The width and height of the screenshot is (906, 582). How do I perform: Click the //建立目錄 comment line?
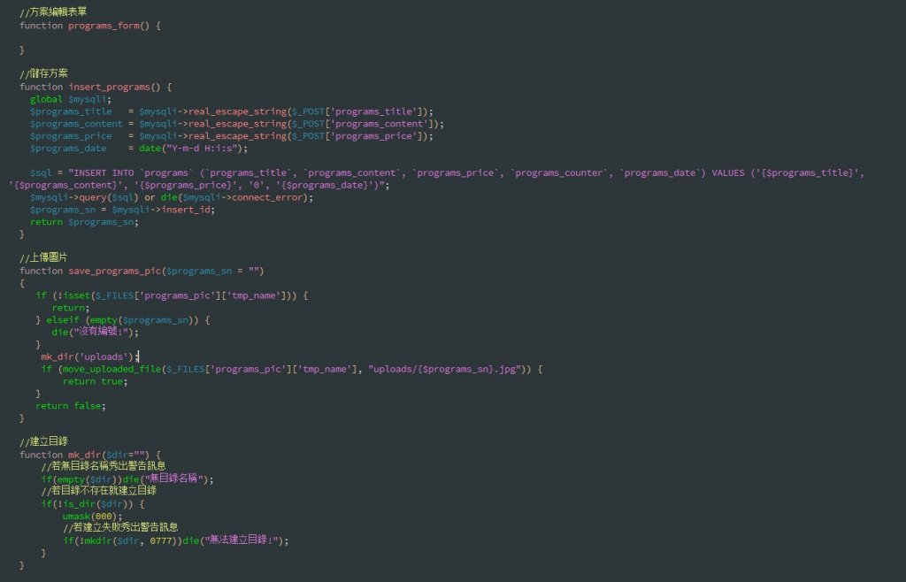(x=44, y=441)
